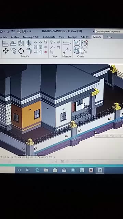
Task: Open Task View from taskbar
Action: point(28,170)
